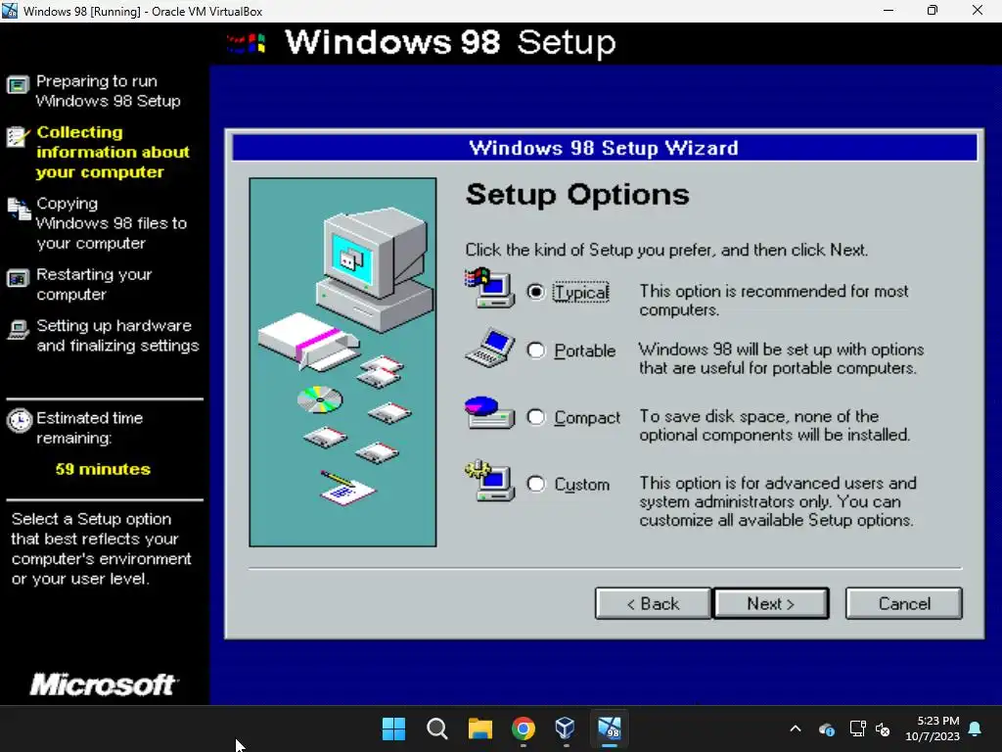Click the Compact disk-space pie icon
The width and height of the screenshot is (1002, 752).
(489, 413)
